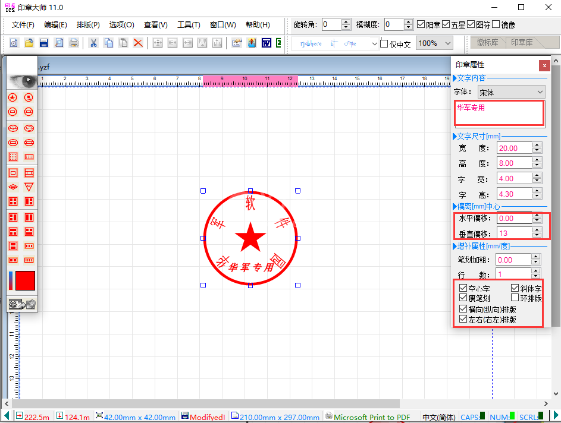Image resolution: width=561 pixels, height=423 pixels.
Task: Cut selection with scissors icon
Action: pyautogui.click(x=93, y=43)
